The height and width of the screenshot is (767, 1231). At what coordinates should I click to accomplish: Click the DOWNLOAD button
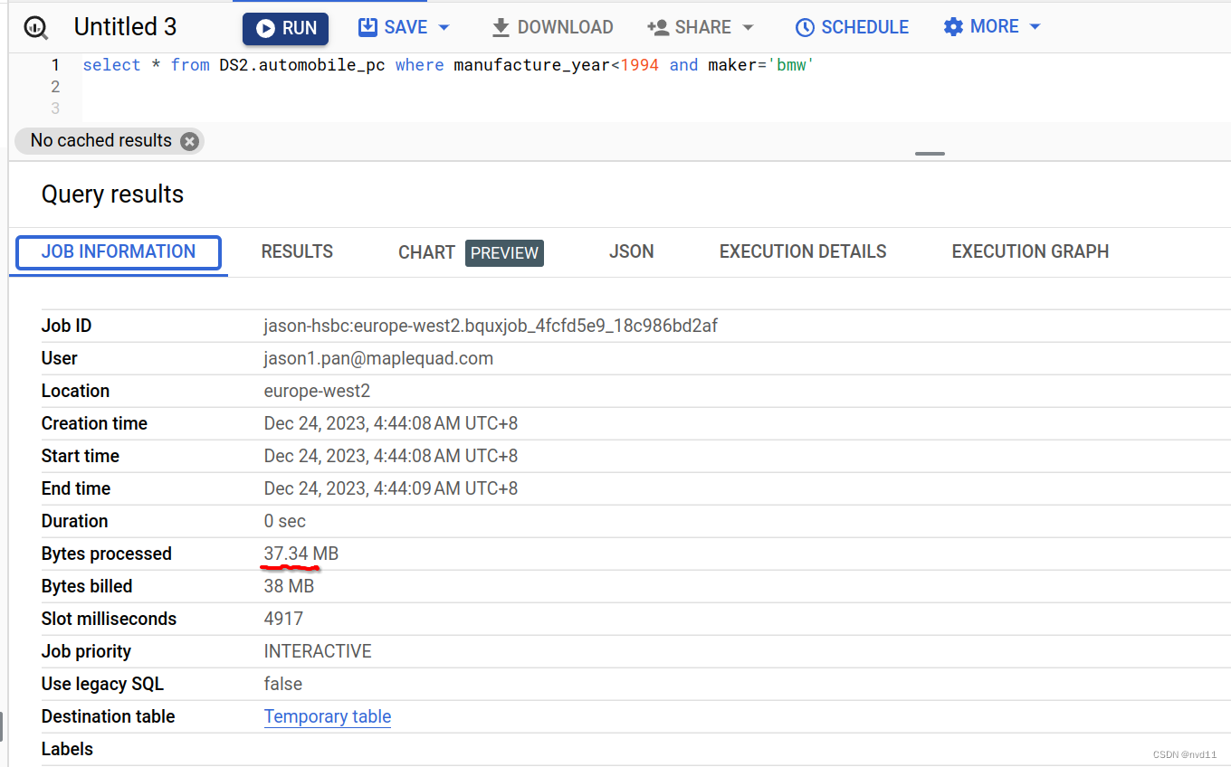[552, 27]
